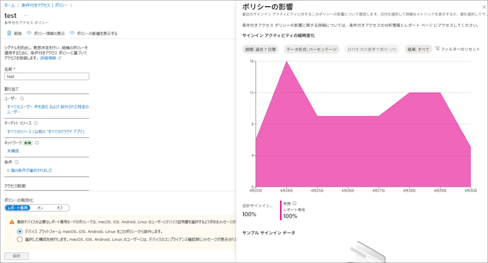The image size is (488, 263).
Task: Click the フィルターのリセット filter icon
Action: coord(438,49)
